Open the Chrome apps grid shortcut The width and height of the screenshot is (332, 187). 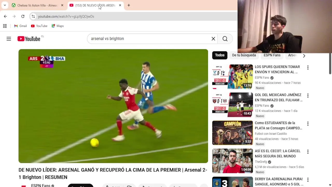5,26
